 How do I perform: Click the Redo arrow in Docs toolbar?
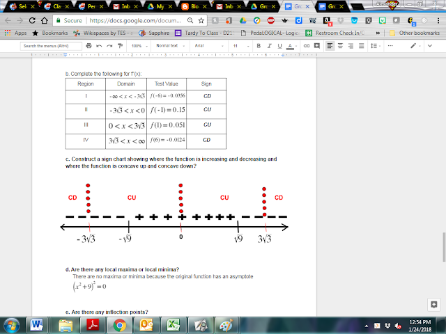[109, 46]
